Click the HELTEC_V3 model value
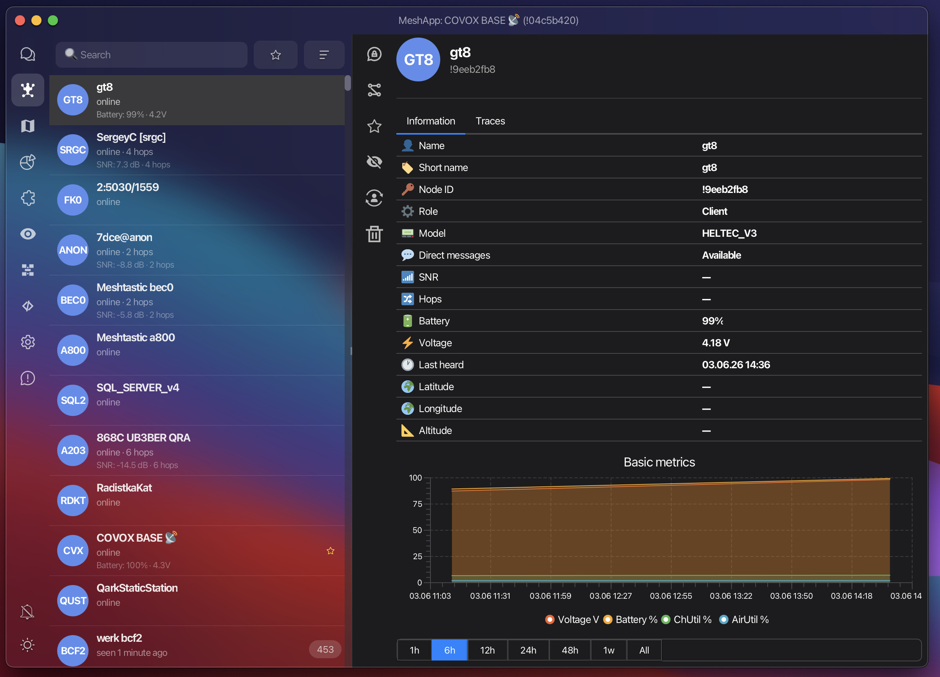This screenshot has width=940, height=677. tap(729, 233)
